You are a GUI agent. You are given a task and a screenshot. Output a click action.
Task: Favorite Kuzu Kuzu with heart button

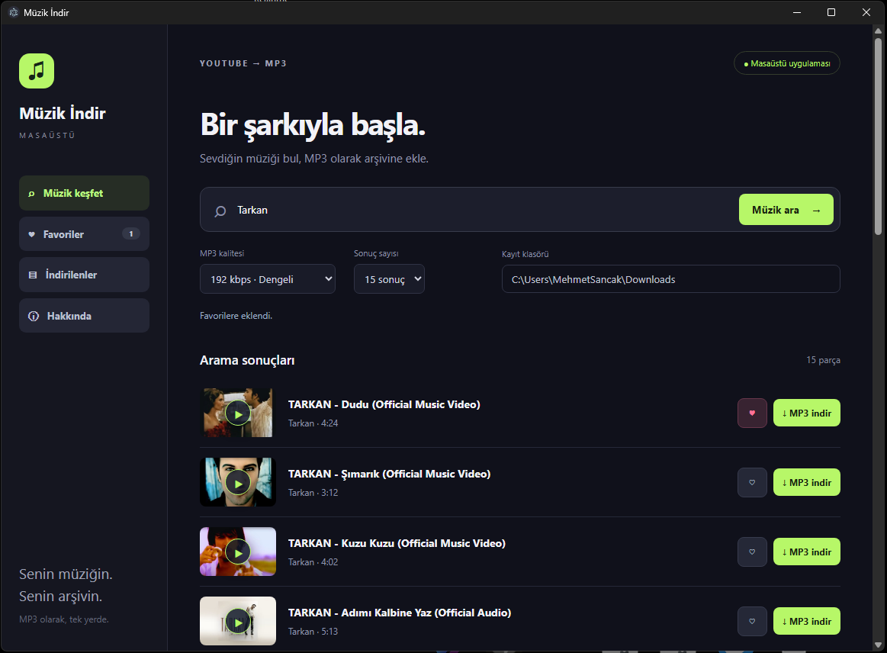point(752,552)
